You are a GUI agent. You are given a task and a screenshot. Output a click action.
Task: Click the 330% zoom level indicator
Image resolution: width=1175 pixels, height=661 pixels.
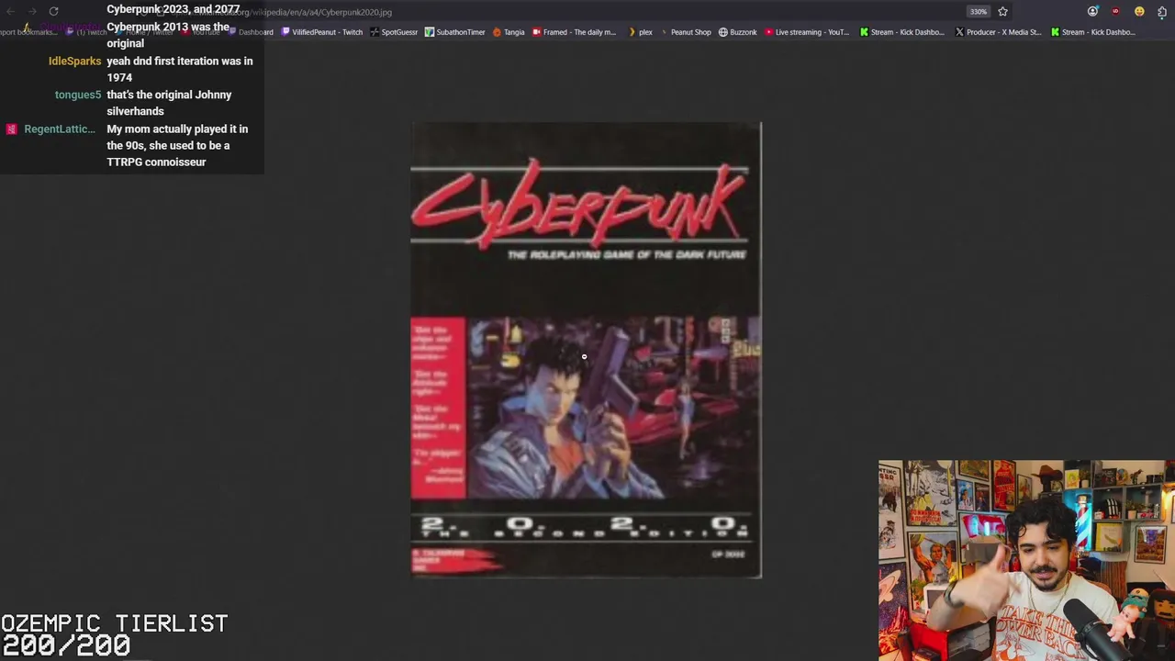979,11
